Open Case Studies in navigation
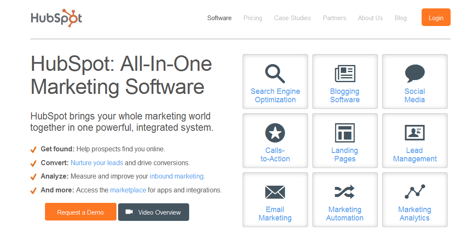The image size is (475, 241). 292,18
